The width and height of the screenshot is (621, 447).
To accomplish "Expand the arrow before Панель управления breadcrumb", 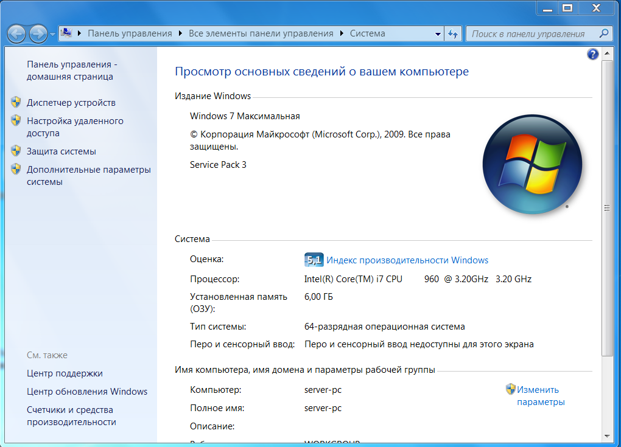I will click(x=79, y=33).
